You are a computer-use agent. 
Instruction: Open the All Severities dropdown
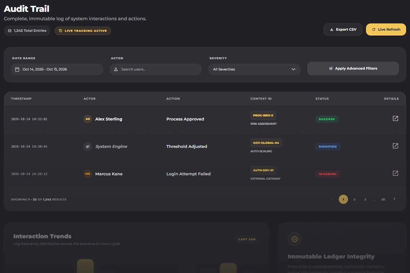[255, 69]
